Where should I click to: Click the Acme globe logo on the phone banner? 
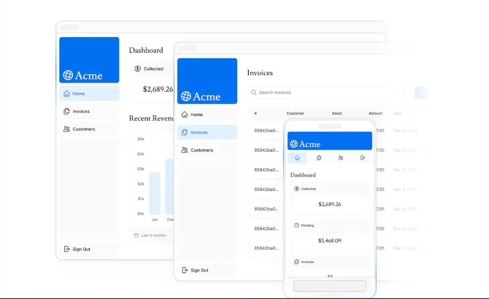click(294, 144)
